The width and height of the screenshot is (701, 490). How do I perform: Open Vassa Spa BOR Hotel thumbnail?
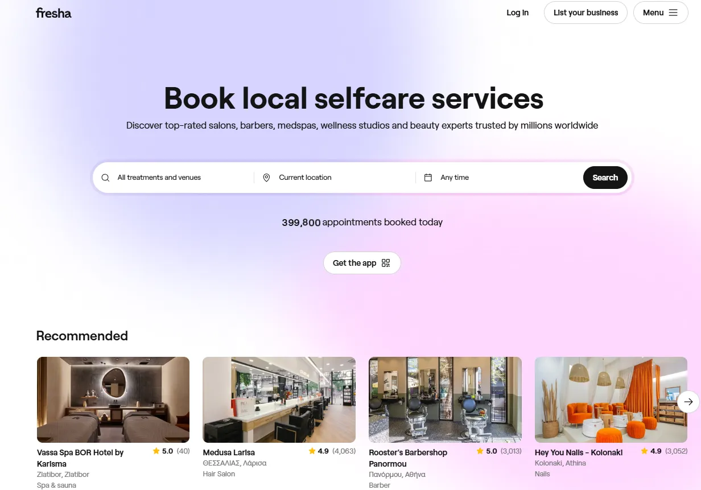click(113, 400)
